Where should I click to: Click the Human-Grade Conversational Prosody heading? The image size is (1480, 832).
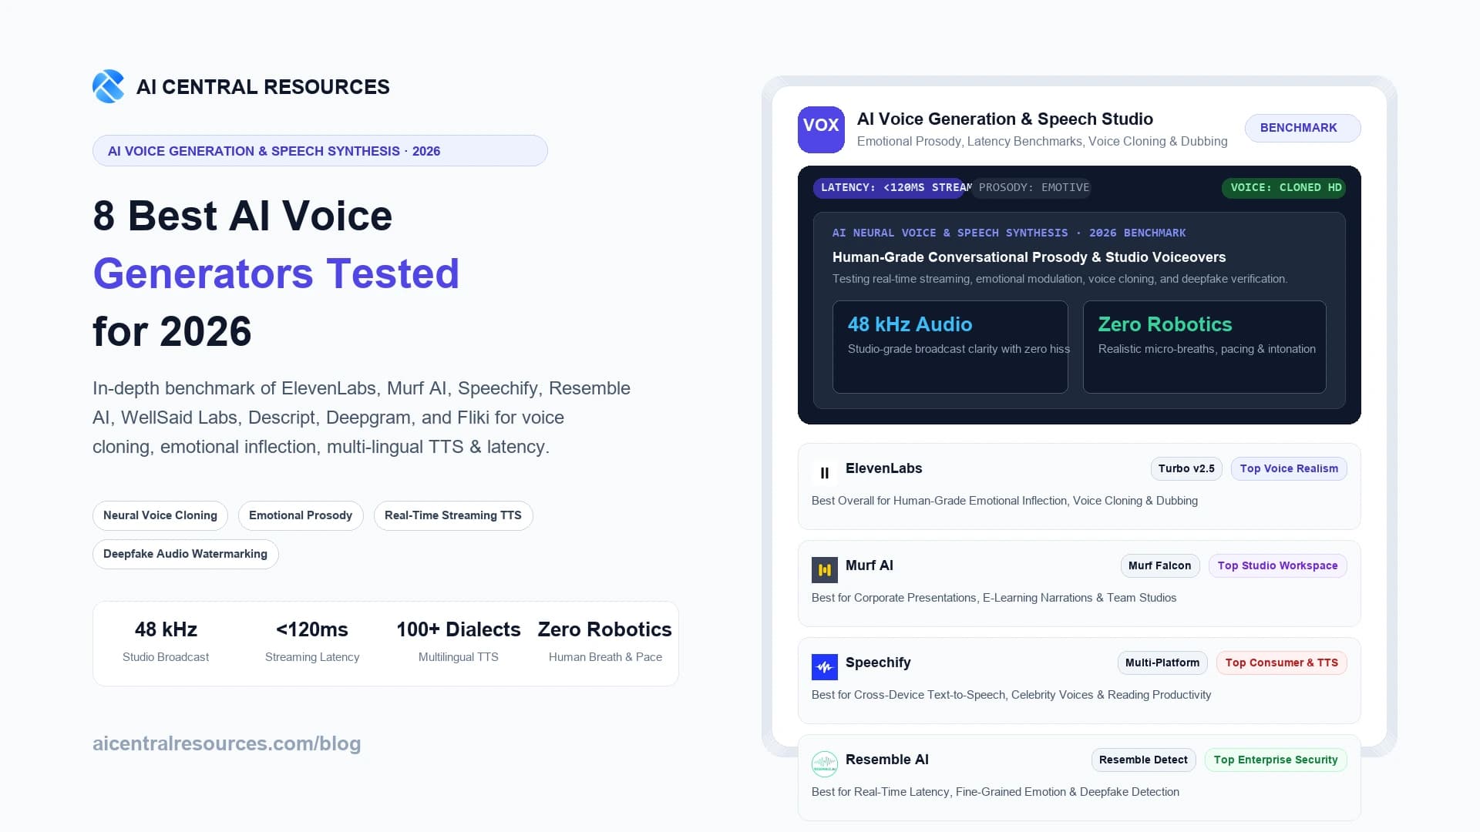tap(1029, 257)
